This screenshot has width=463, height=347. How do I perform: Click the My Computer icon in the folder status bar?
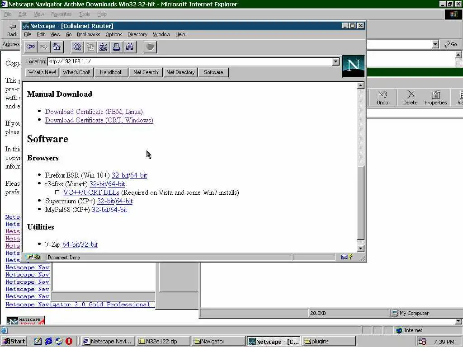[x=395, y=313]
